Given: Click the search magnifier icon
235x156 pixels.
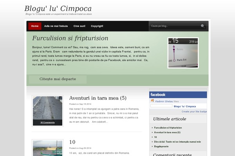Looking at the screenshot, I should click(202, 26).
